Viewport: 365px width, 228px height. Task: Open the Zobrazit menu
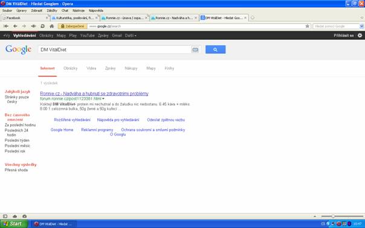37,10
